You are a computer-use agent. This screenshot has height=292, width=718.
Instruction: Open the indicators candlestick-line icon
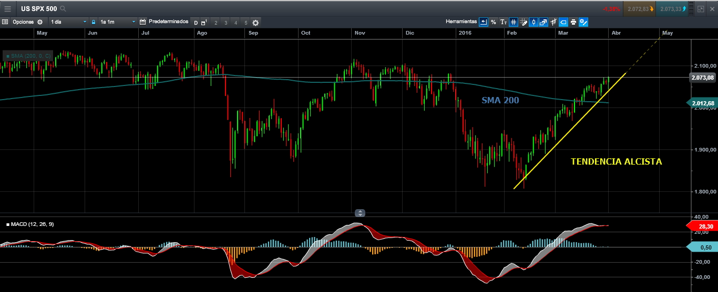553,22
